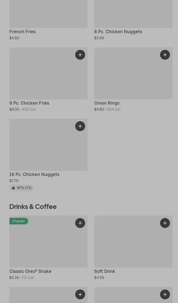The height and width of the screenshot is (303, 178).
Task: Click the thumbs-up 97% rating badge
Action: coord(22,188)
